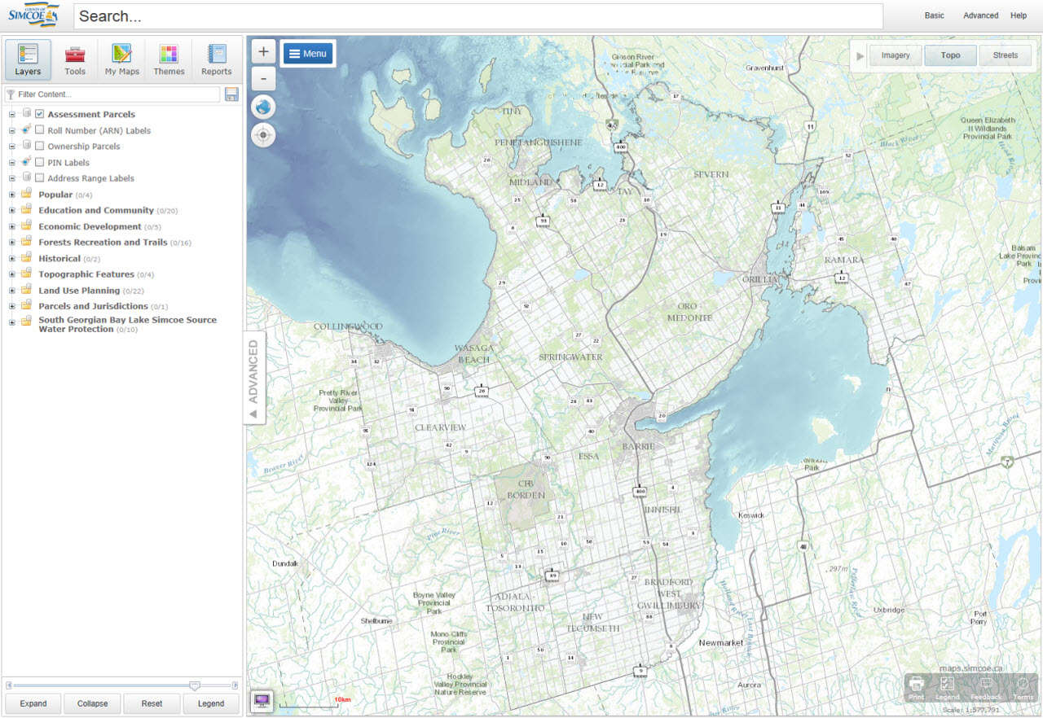Click the Highway 400 shield near Barrie
This screenshot has width=1043, height=718.
tap(640, 492)
